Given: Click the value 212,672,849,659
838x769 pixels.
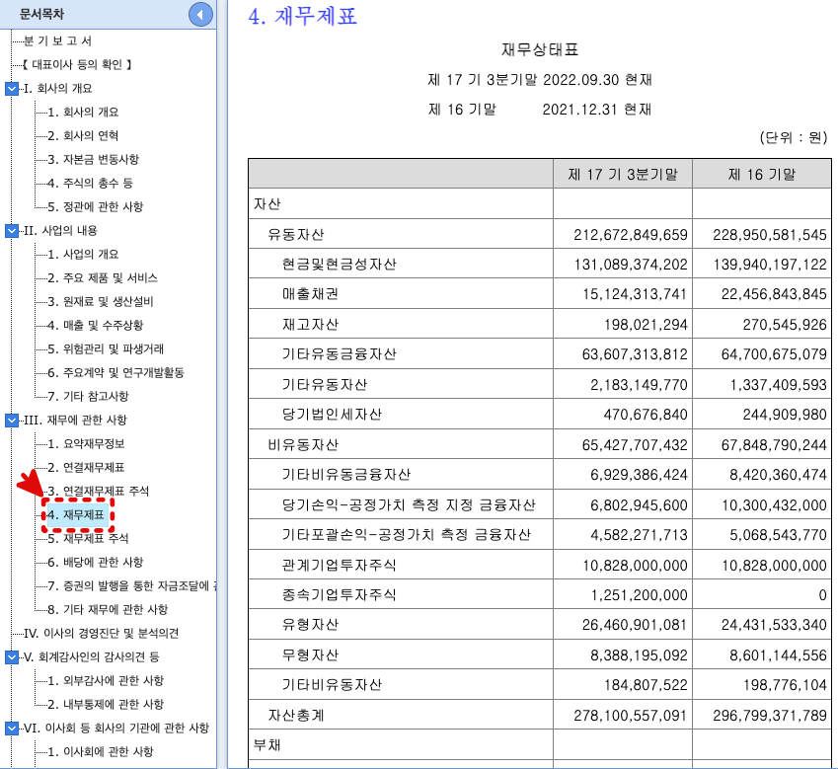Looking at the screenshot, I should [631, 235].
